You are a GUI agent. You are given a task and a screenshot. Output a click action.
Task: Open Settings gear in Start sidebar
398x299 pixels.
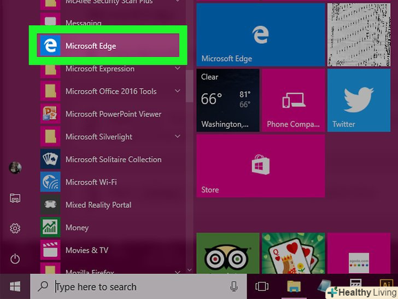[x=15, y=228]
